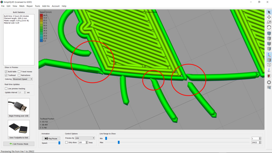Open the Repair menu

(x=30, y=6)
